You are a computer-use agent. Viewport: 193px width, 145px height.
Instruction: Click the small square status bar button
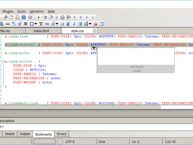coord(60,142)
